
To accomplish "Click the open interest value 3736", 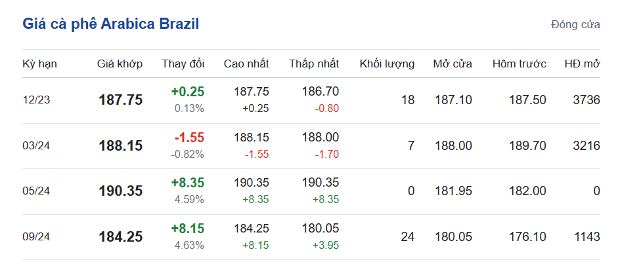I will [x=586, y=100].
